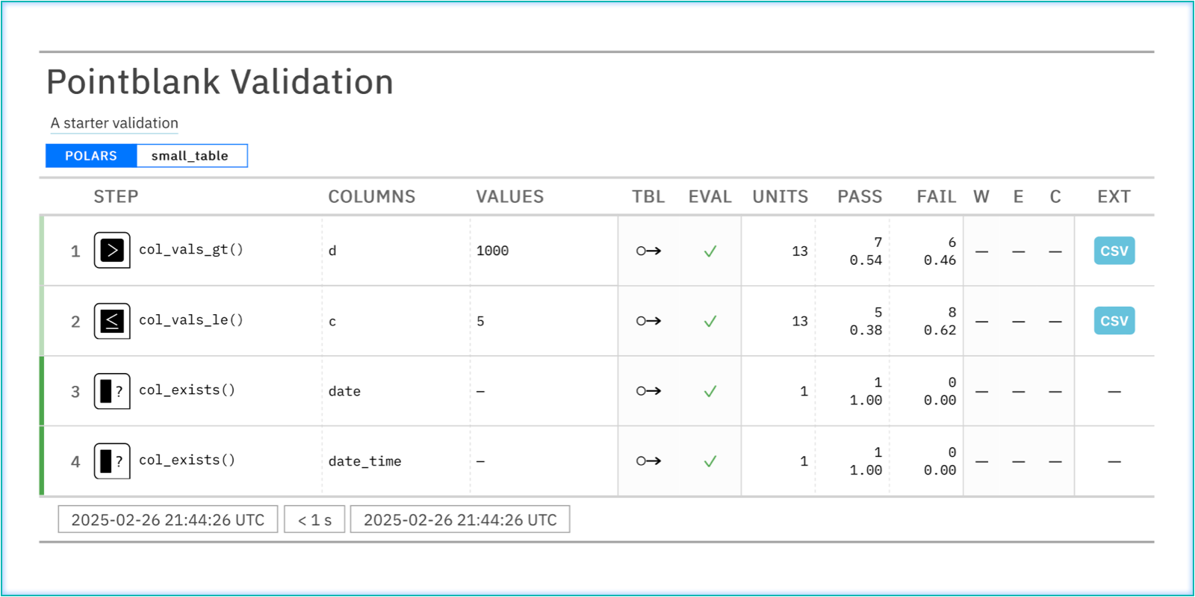The width and height of the screenshot is (1195, 597).
Task: Click the 'A starter validation' label
Action: coord(114,123)
